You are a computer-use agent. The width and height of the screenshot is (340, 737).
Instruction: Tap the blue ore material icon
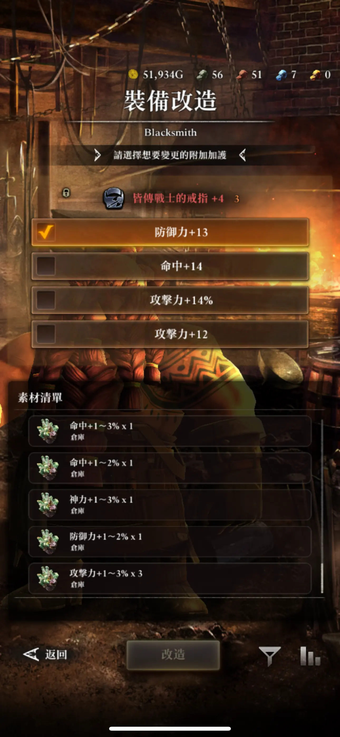point(281,75)
